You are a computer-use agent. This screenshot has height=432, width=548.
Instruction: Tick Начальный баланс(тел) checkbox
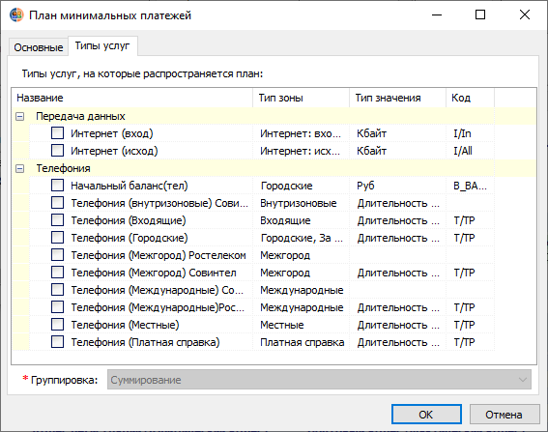pos(57,186)
